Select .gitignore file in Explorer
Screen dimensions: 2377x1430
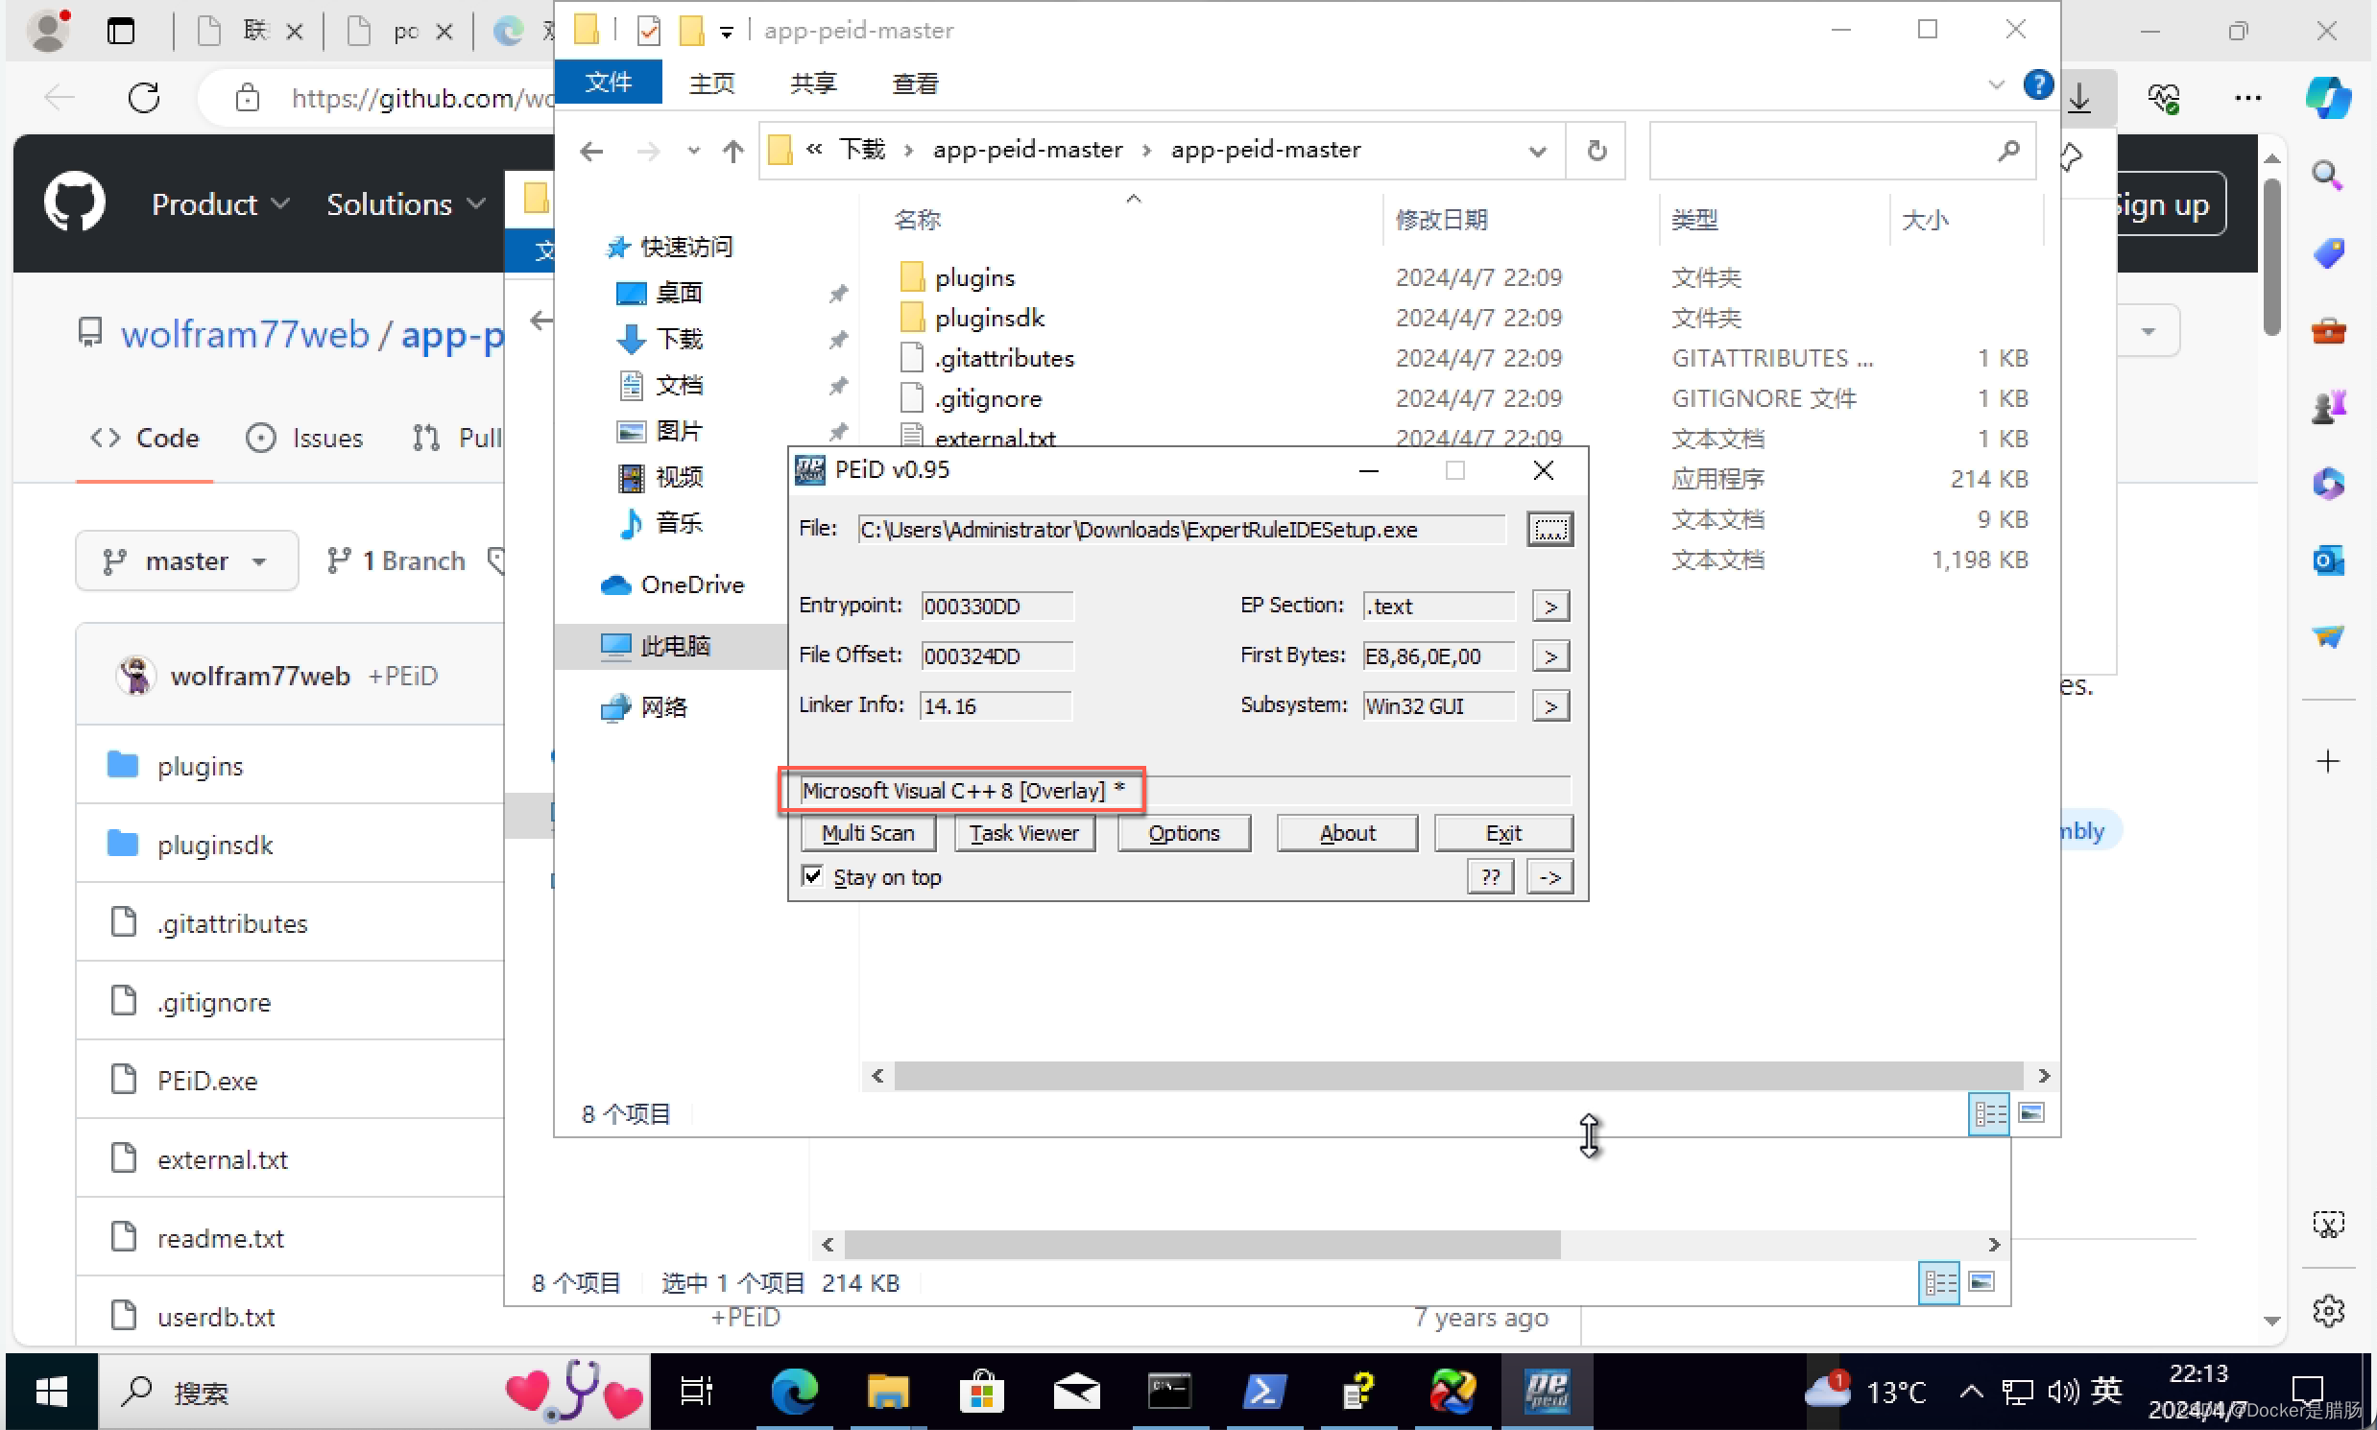971,399
